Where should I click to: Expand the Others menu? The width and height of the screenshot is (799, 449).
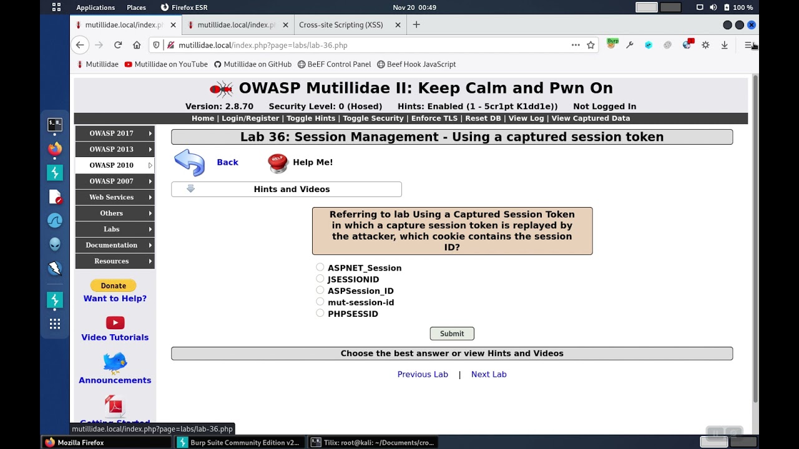115,213
